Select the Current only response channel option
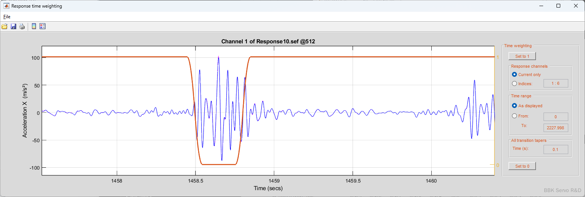585x197 pixels. click(515, 75)
